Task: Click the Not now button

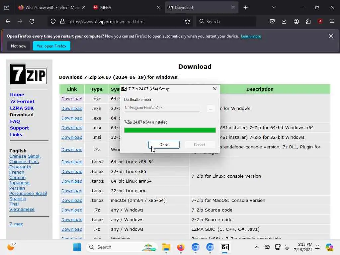Action: pos(19,46)
